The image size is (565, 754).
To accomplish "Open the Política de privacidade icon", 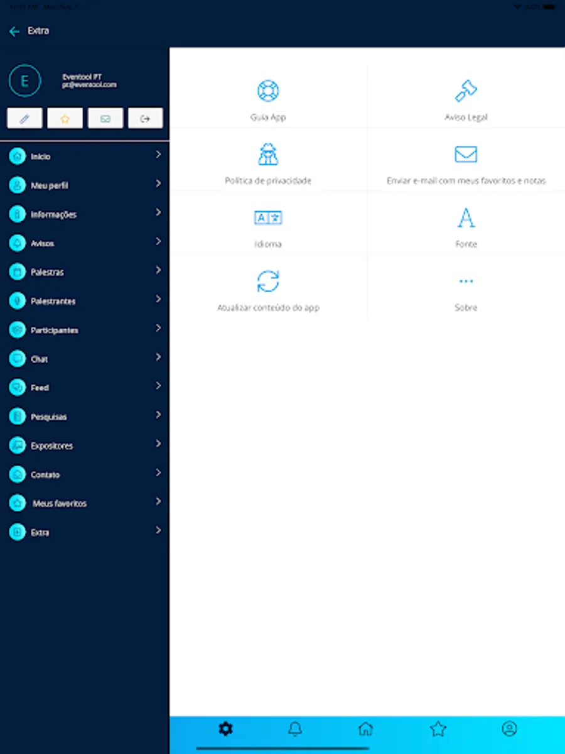I will click(x=268, y=154).
